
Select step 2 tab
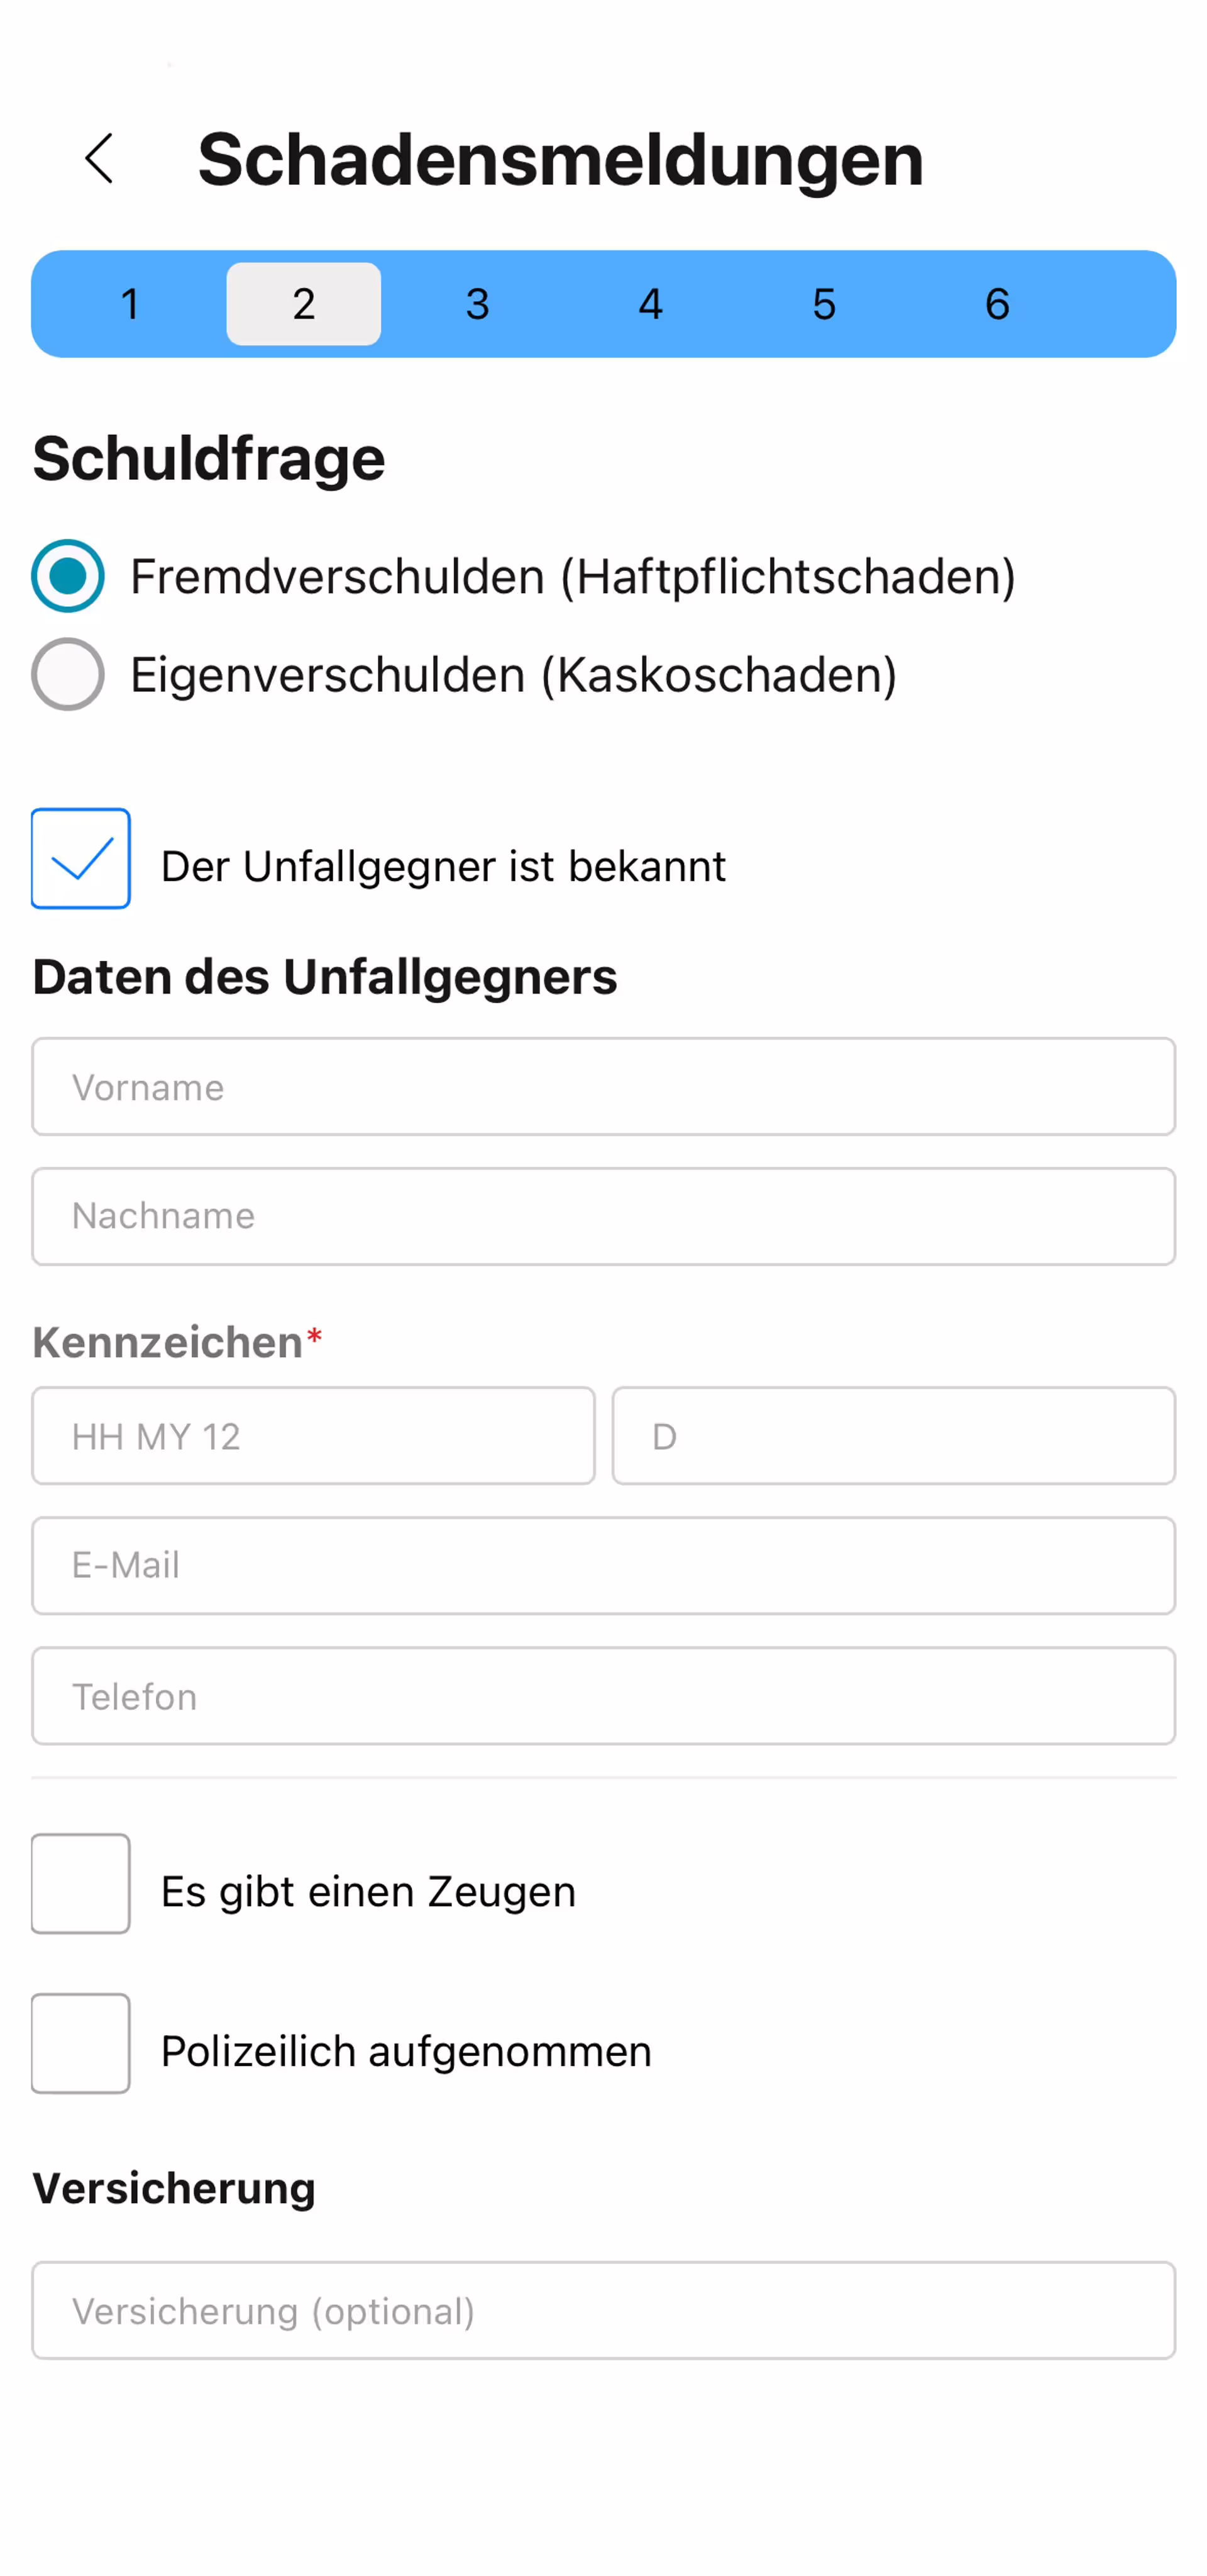304,304
